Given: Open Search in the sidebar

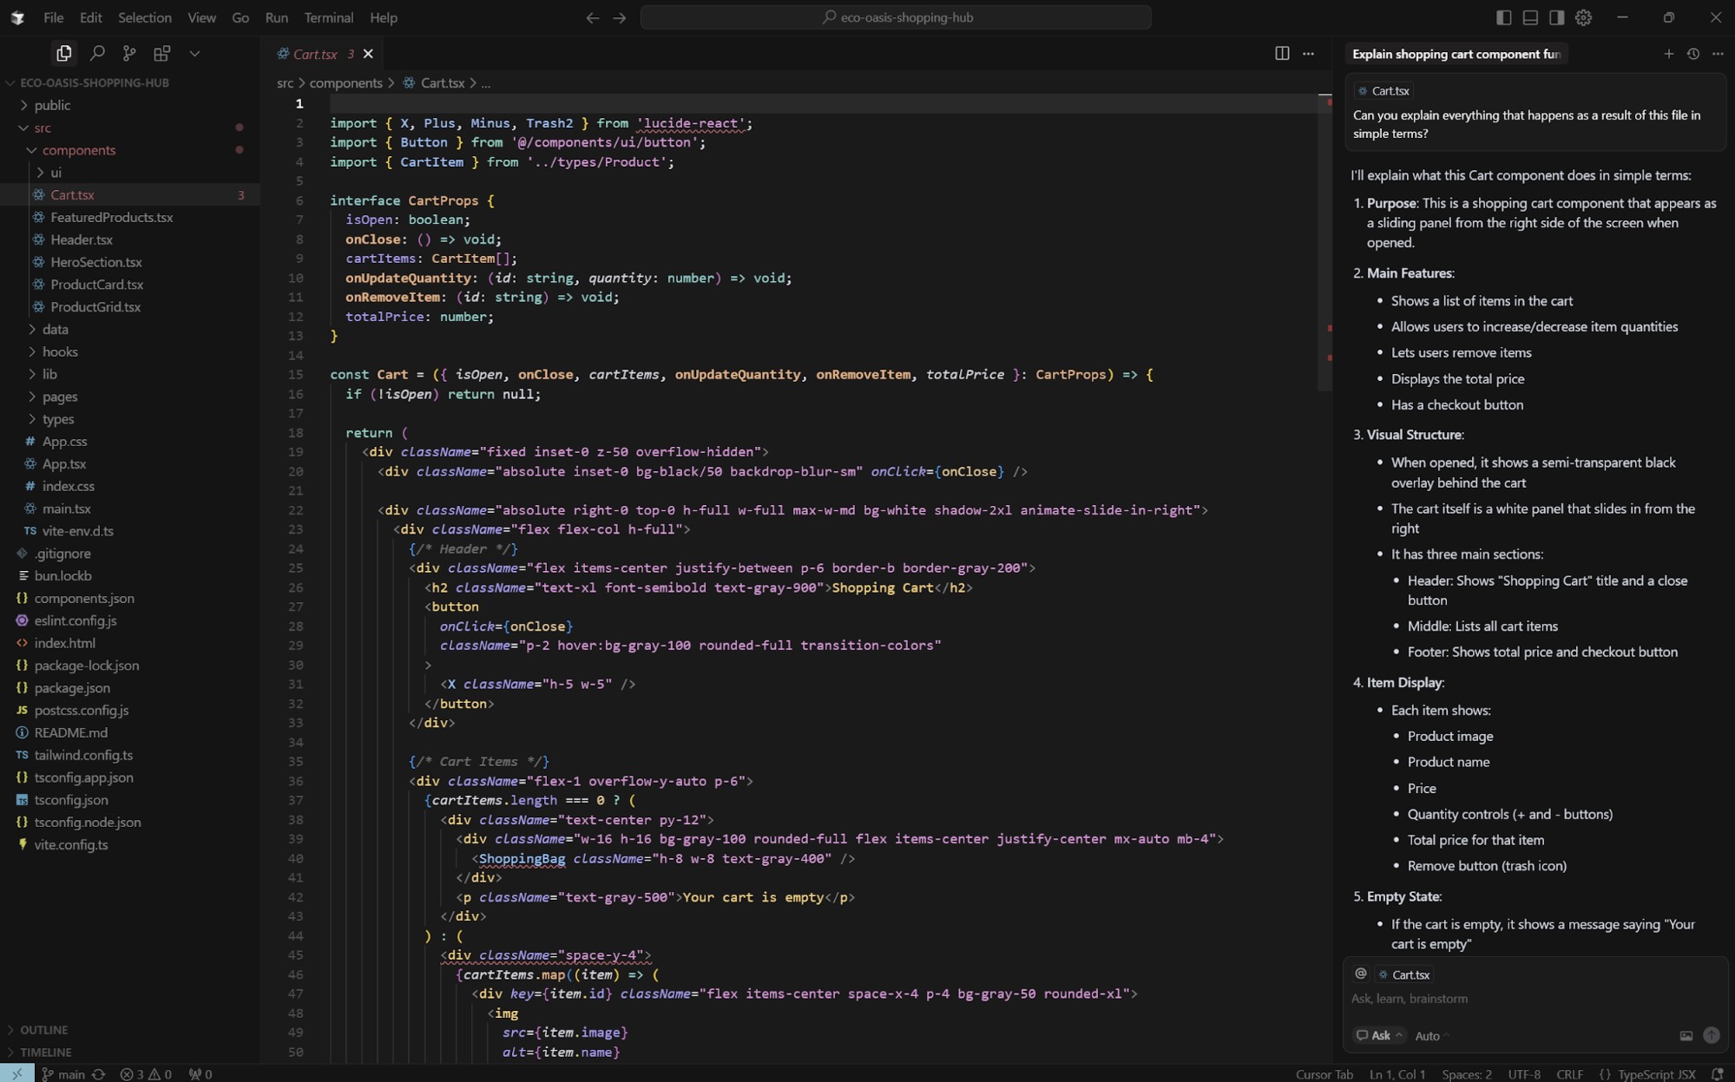Looking at the screenshot, I should pyautogui.click(x=96, y=53).
